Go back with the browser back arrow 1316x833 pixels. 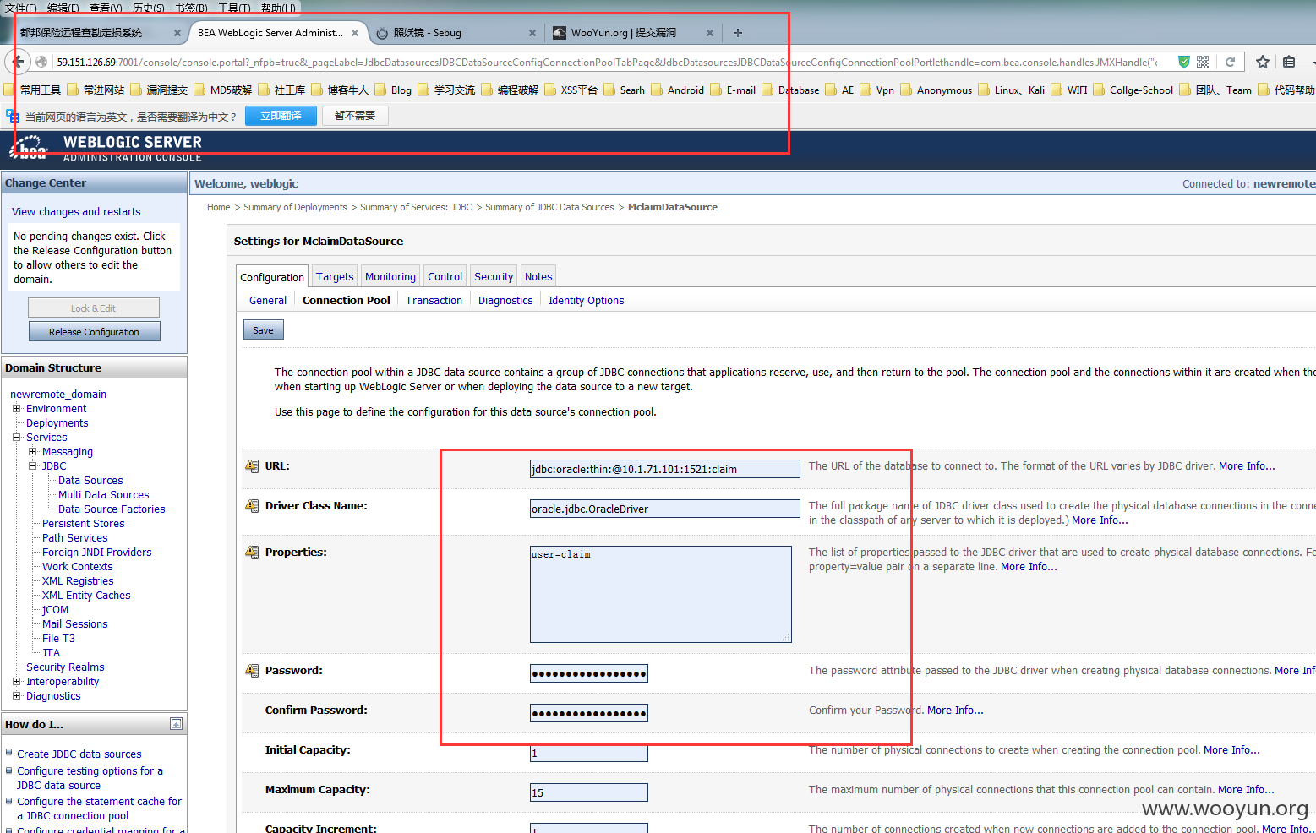coord(17,62)
